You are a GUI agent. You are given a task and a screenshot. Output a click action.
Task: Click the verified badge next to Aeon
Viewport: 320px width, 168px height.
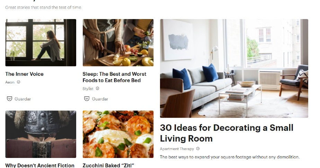click(x=19, y=82)
